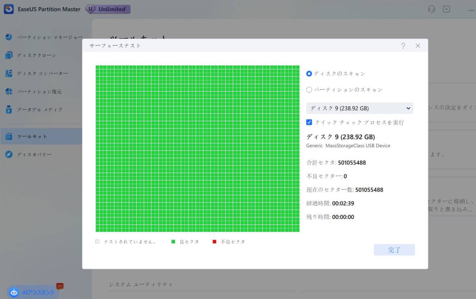Select the Partition Recovery sidebar icon
This screenshot has width=476, height=299.
(x=9, y=91)
